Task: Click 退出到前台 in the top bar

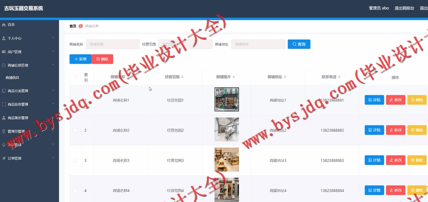Action: pyautogui.click(x=404, y=9)
